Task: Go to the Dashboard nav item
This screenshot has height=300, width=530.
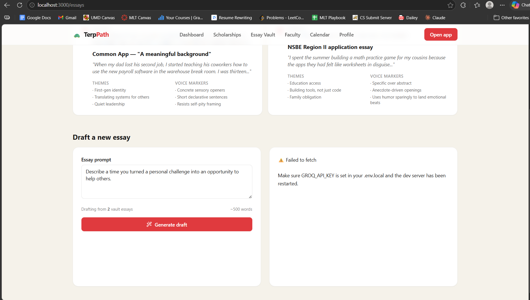Action: click(192, 35)
